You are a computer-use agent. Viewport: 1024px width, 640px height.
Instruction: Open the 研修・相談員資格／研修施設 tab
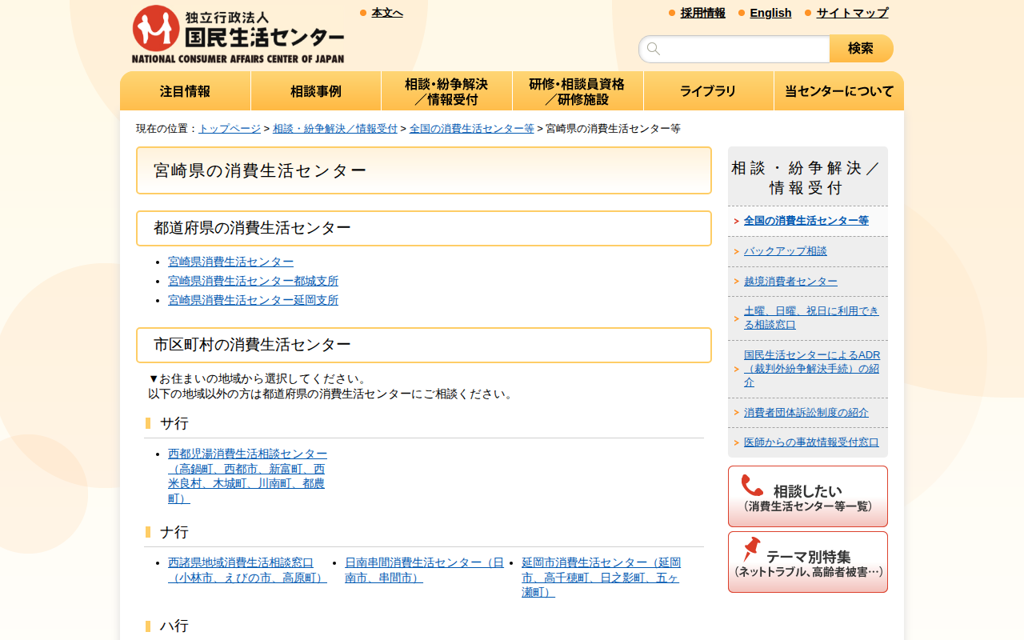click(578, 90)
